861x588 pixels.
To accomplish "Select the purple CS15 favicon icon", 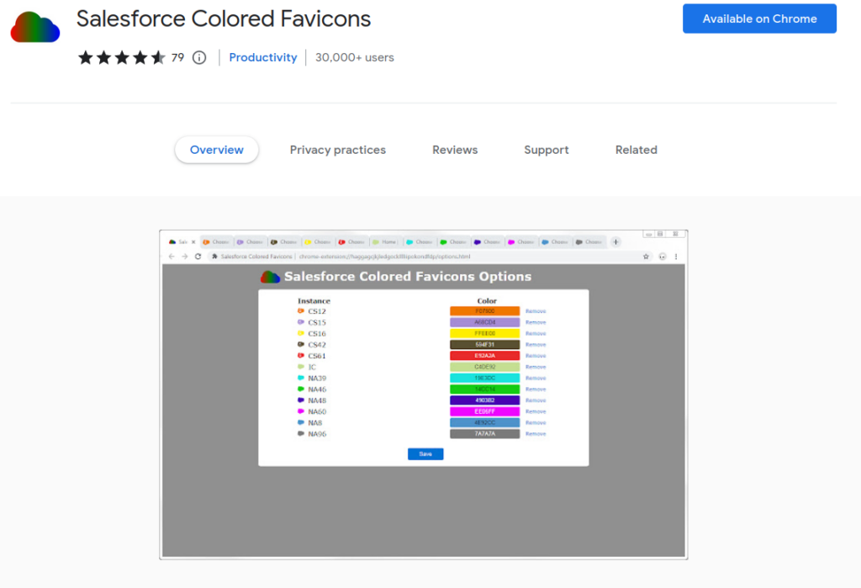I will pyautogui.click(x=300, y=321).
